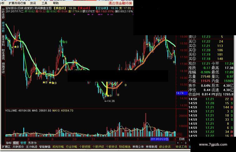Click the 另存为 button
Screen dimensions: 236x152
coord(32,143)
